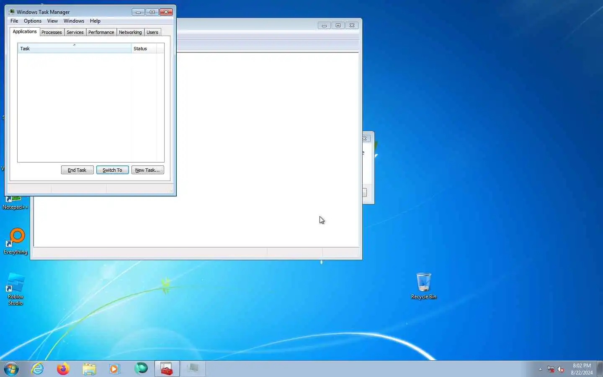Screen dimensions: 603x377
Task: Select the Applications tab
Action: click(x=25, y=32)
